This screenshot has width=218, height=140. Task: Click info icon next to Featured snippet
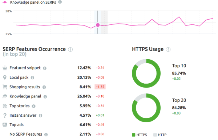tap(45, 68)
